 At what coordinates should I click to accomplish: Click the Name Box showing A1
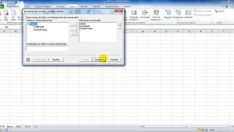[10, 27]
